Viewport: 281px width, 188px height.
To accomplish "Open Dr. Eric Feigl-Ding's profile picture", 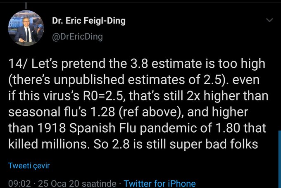I will (25, 29).
